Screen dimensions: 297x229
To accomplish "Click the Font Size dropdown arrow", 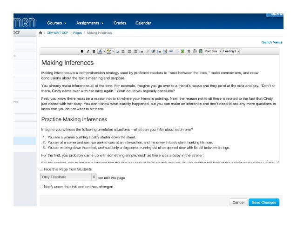I will coord(220,51).
